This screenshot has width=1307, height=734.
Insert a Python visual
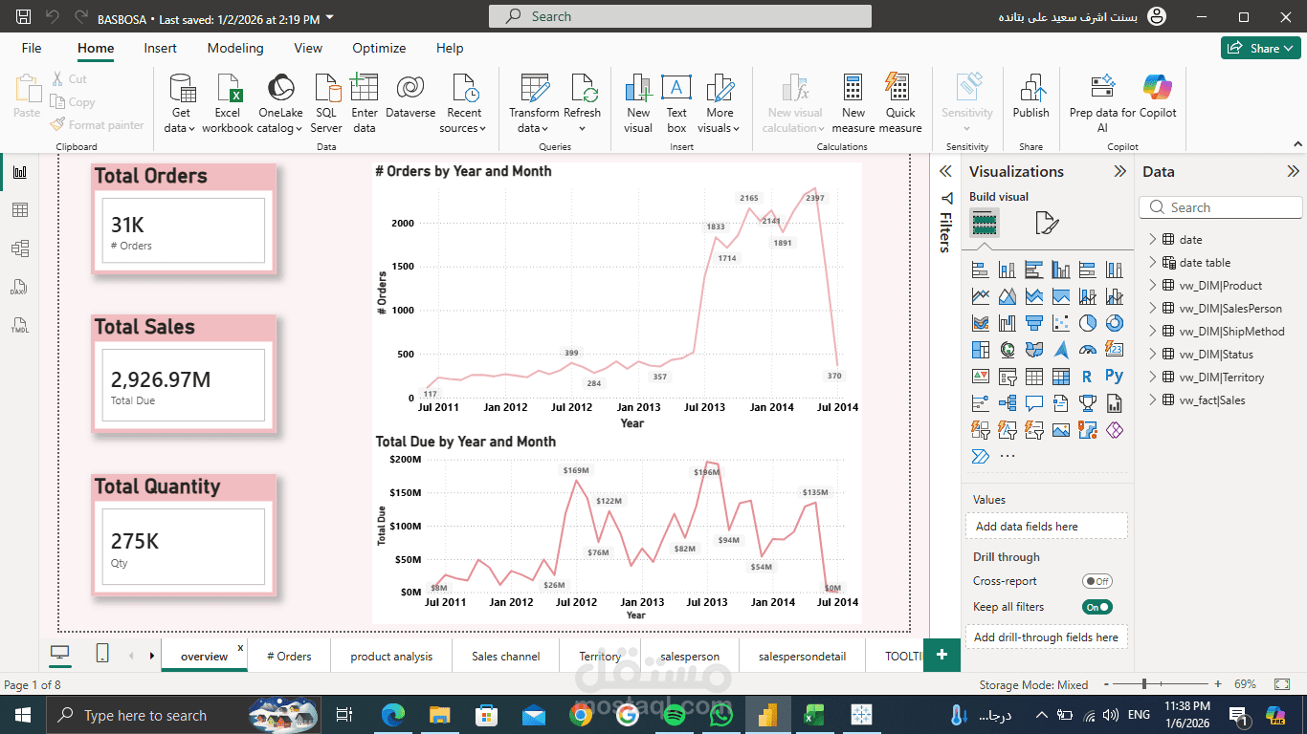click(x=1115, y=375)
